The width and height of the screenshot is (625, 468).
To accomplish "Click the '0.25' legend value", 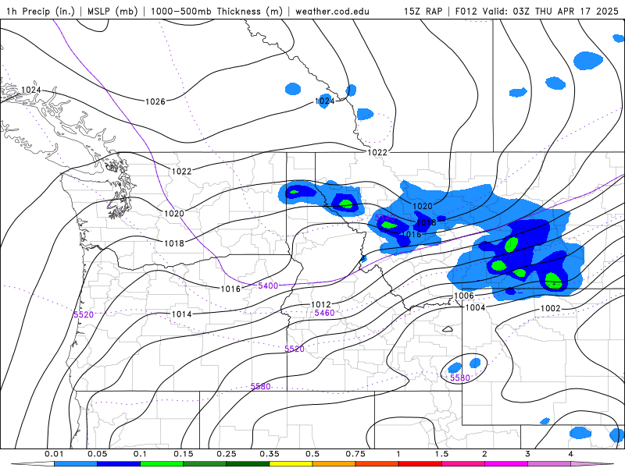I will click(227, 454).
